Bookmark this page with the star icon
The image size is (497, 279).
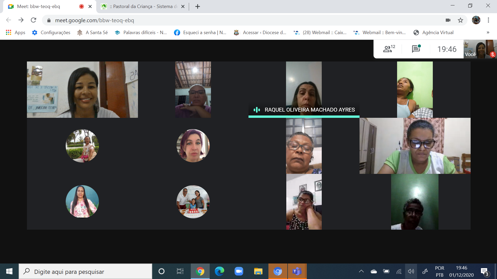pos(460,20)
